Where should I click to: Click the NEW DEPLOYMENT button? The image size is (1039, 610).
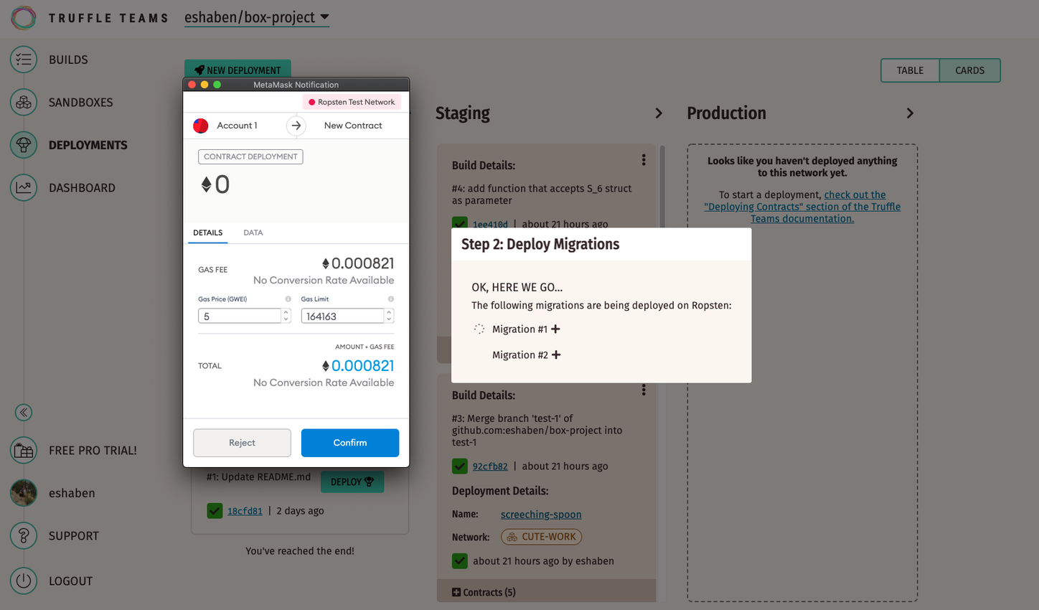coord(238,69)
